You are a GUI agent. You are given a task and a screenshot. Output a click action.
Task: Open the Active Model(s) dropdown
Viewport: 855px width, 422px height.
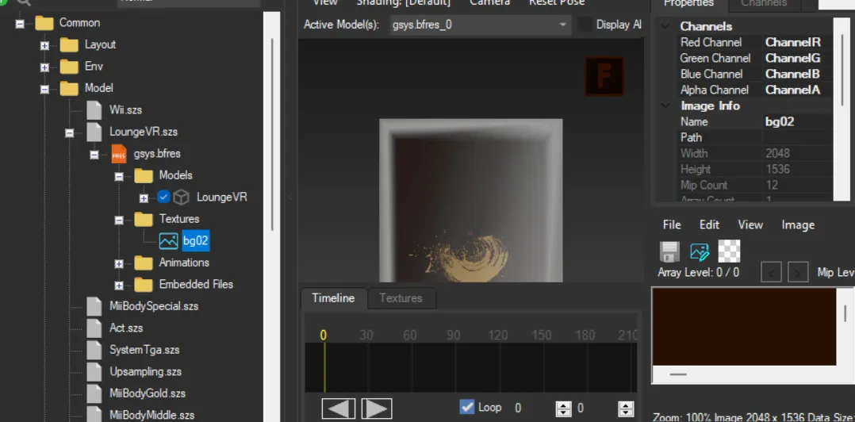coord(563,25)
